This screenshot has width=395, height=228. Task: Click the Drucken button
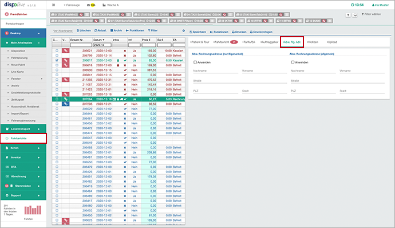coord(239,32)
